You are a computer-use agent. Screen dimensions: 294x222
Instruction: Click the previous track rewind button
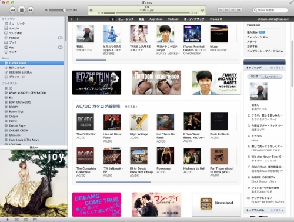(x=13, y=10)
